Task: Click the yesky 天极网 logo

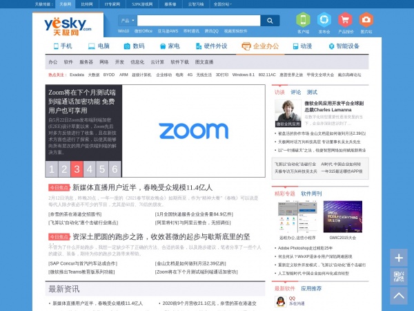Action: point(68,26)
